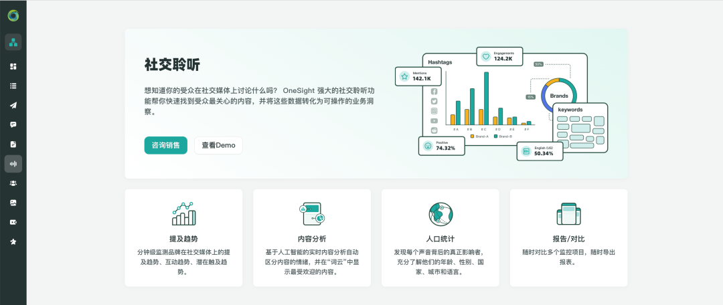Click the star icon in the sidebar
Image resolution: width=723 pixels, height=305 pixels.
pyautogui.click(x=13, y=241)
